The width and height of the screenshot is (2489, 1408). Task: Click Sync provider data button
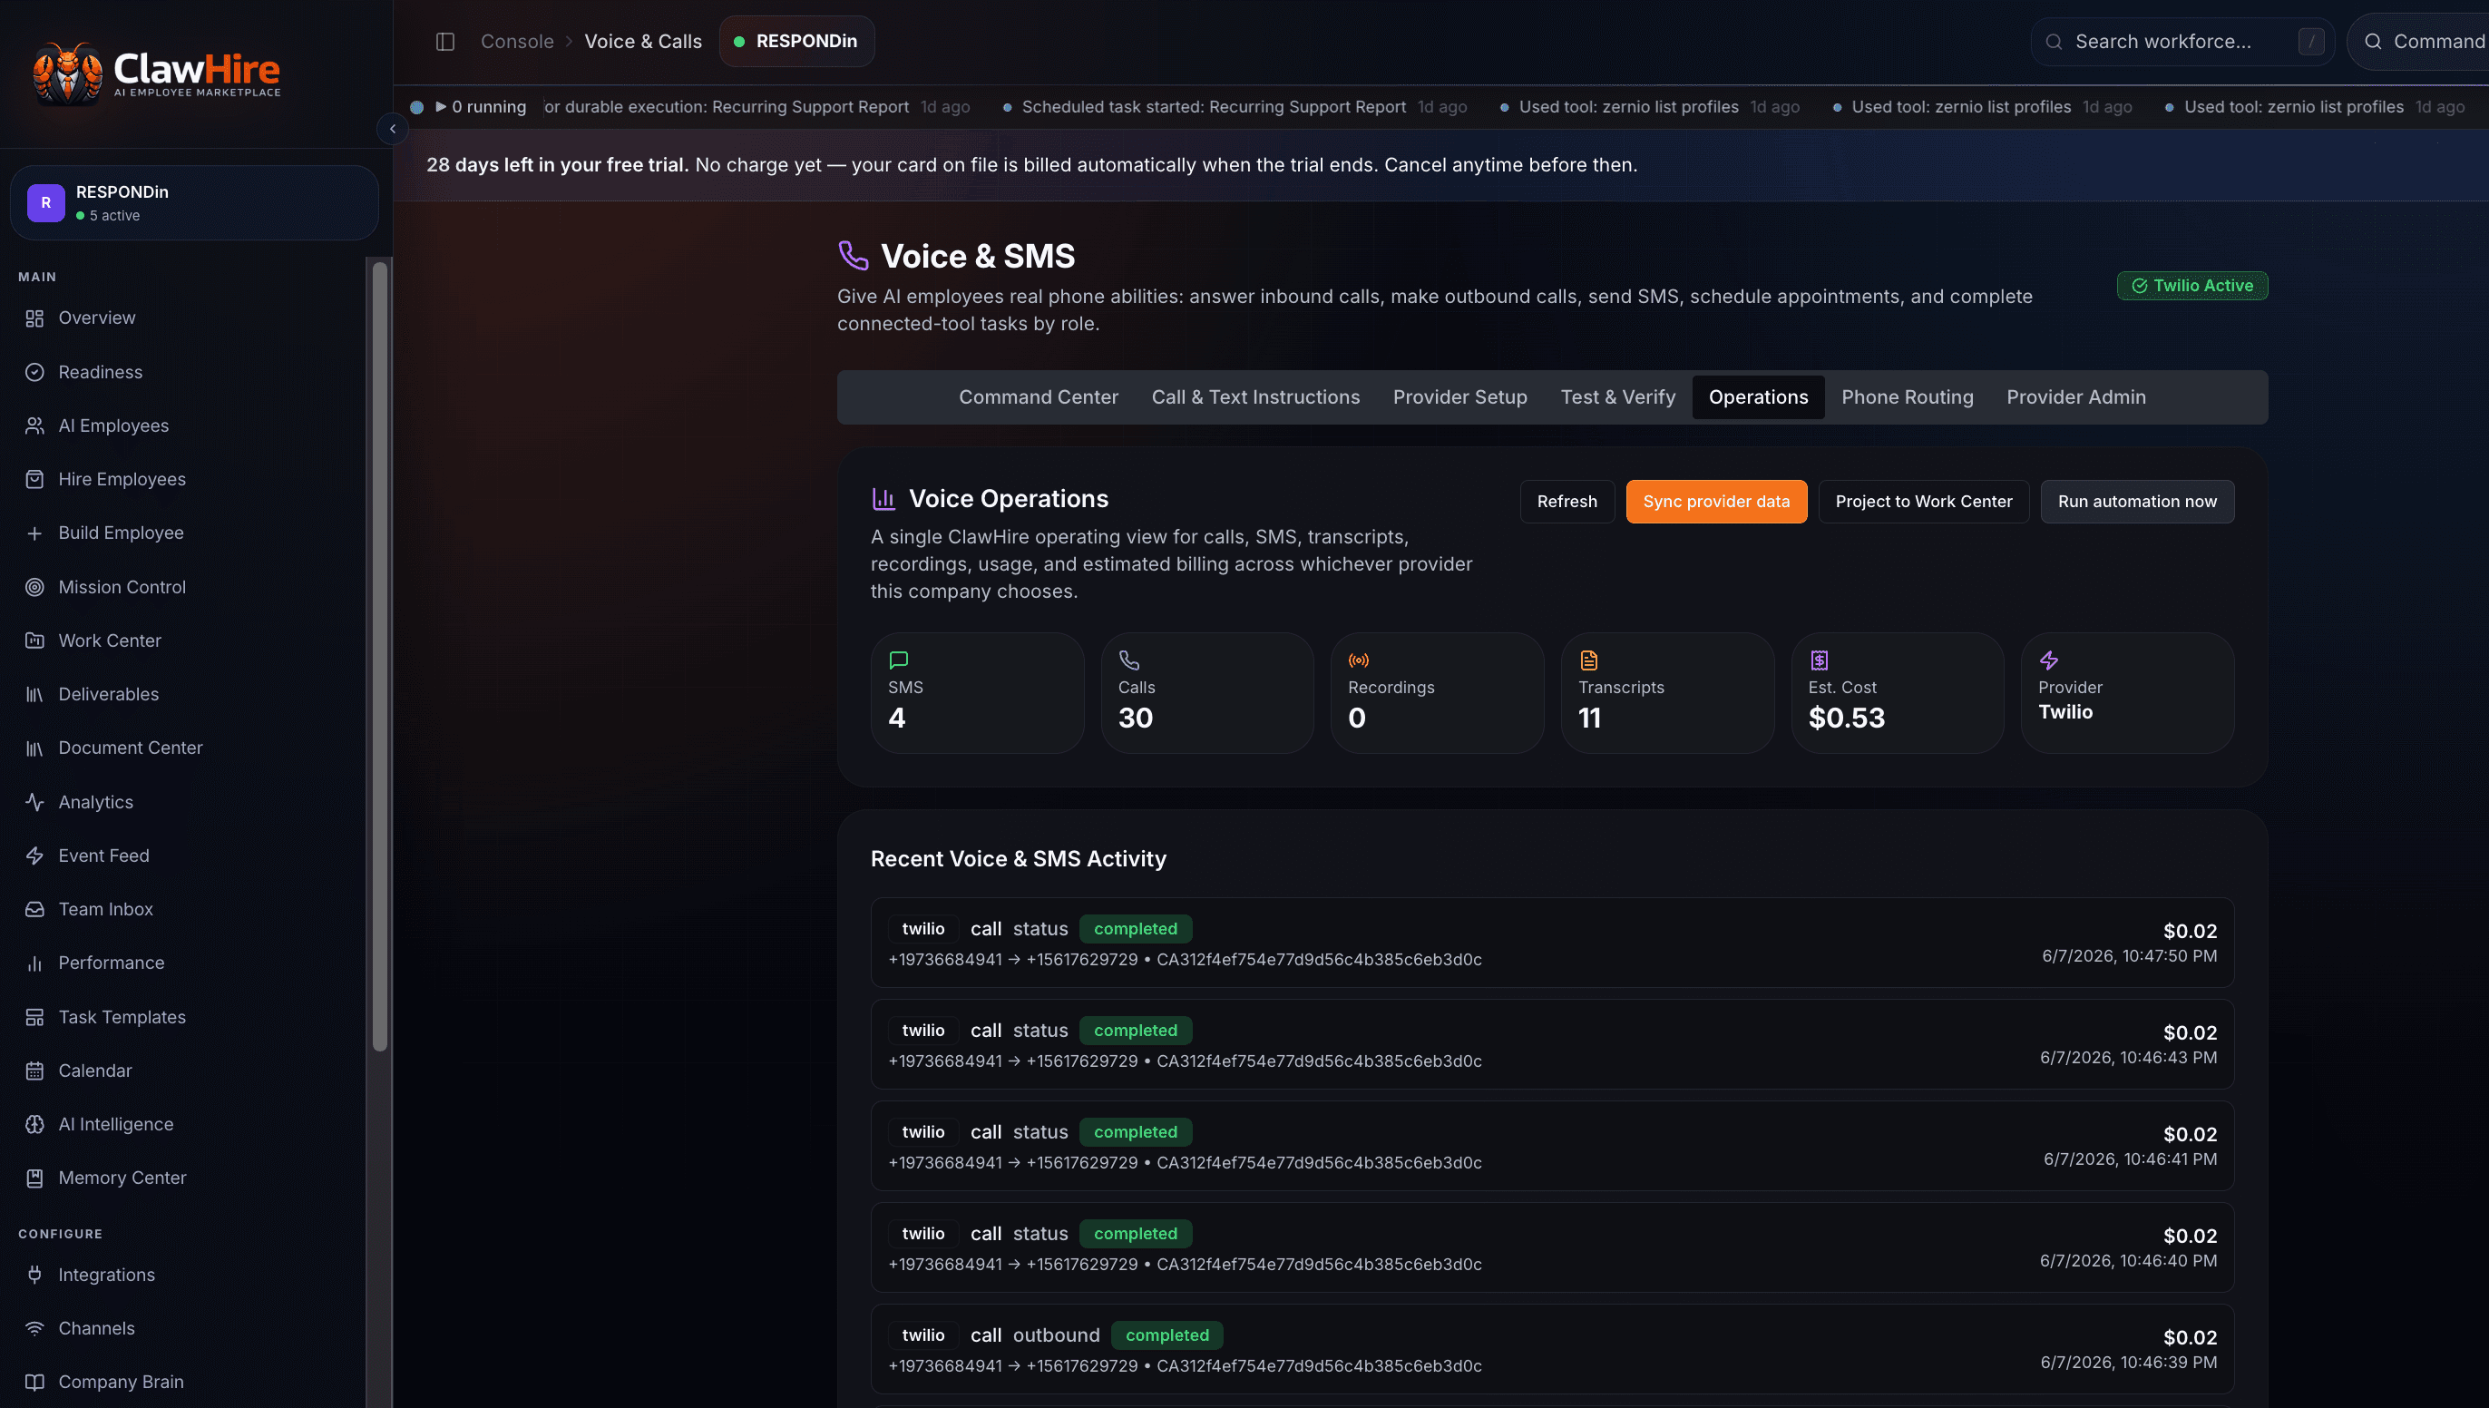[1715, 502]
